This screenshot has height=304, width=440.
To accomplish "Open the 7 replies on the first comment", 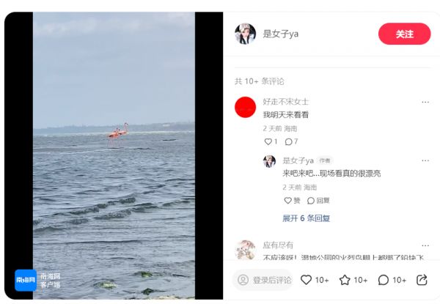I will pos(291,142).
